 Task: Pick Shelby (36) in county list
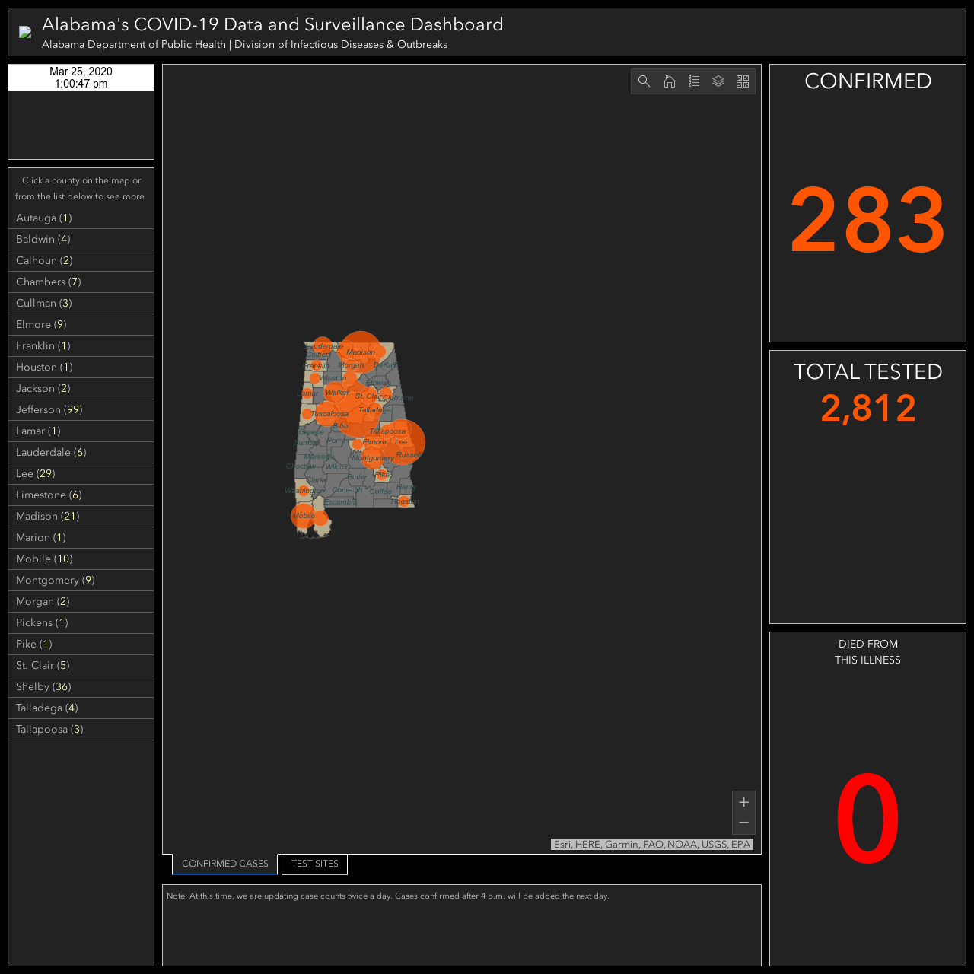click(x=81, y=686)
